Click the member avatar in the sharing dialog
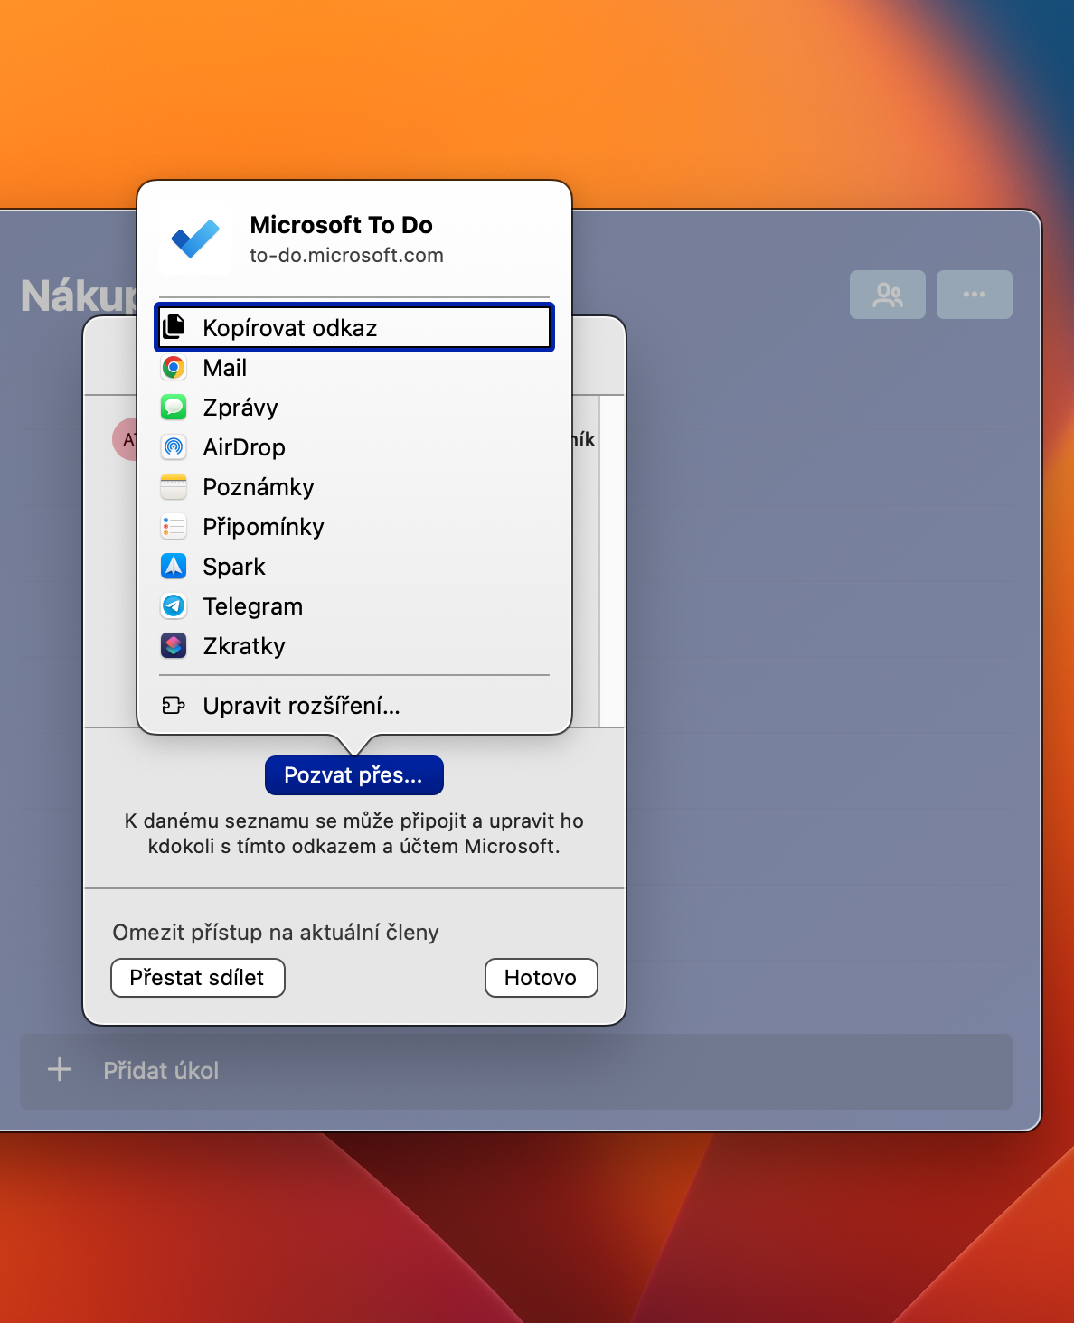 [x=125, y=439]
